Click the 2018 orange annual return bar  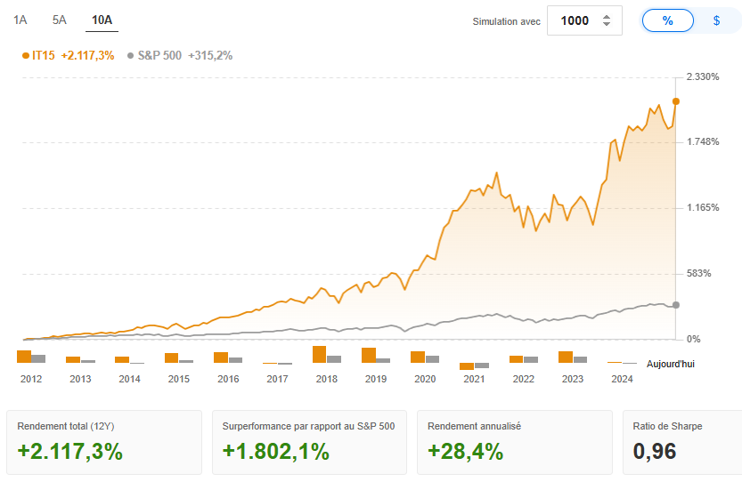[x=319, y=354]
